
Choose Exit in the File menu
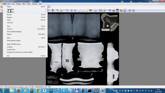tap(25, 56)
